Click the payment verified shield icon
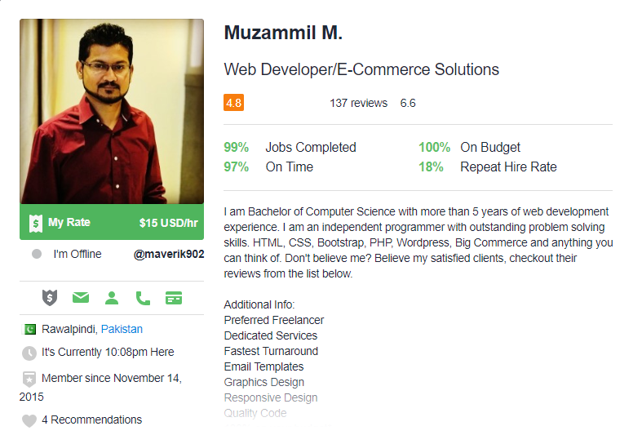This screenshot has height=444, width=642. (x=50, y=298)
